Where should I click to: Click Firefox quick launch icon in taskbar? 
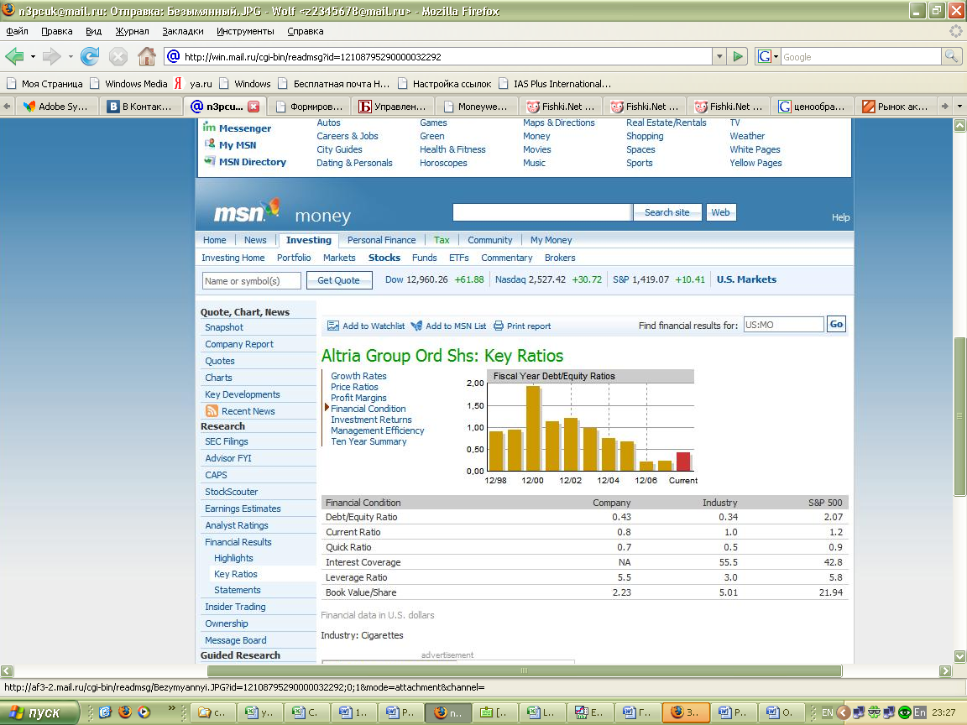tap(124, 712)
